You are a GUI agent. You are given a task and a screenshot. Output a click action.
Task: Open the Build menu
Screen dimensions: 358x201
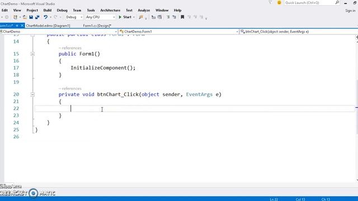pyautogui.click(x=47, y=10)
